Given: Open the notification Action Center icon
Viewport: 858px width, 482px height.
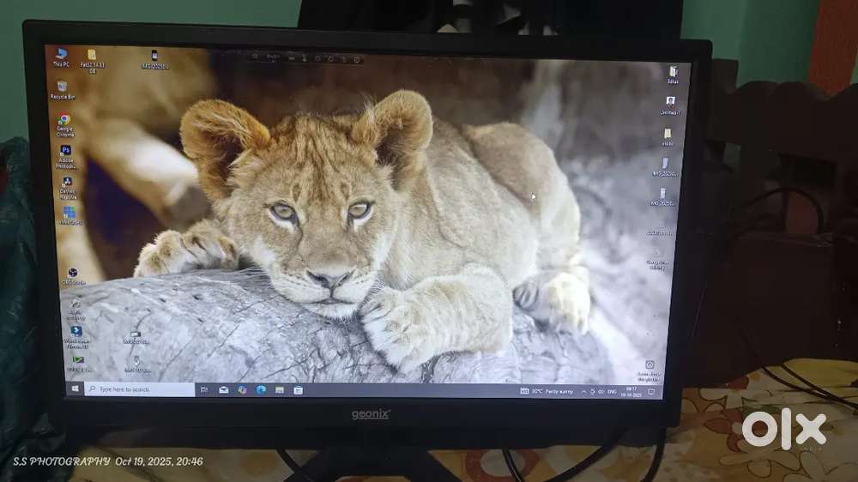Looking at the screenshot, I should click(651, 392).
